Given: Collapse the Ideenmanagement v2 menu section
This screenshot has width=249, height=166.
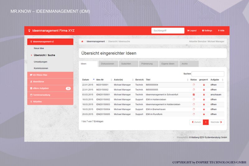Looking at the screenshot, I should [50, 42].
